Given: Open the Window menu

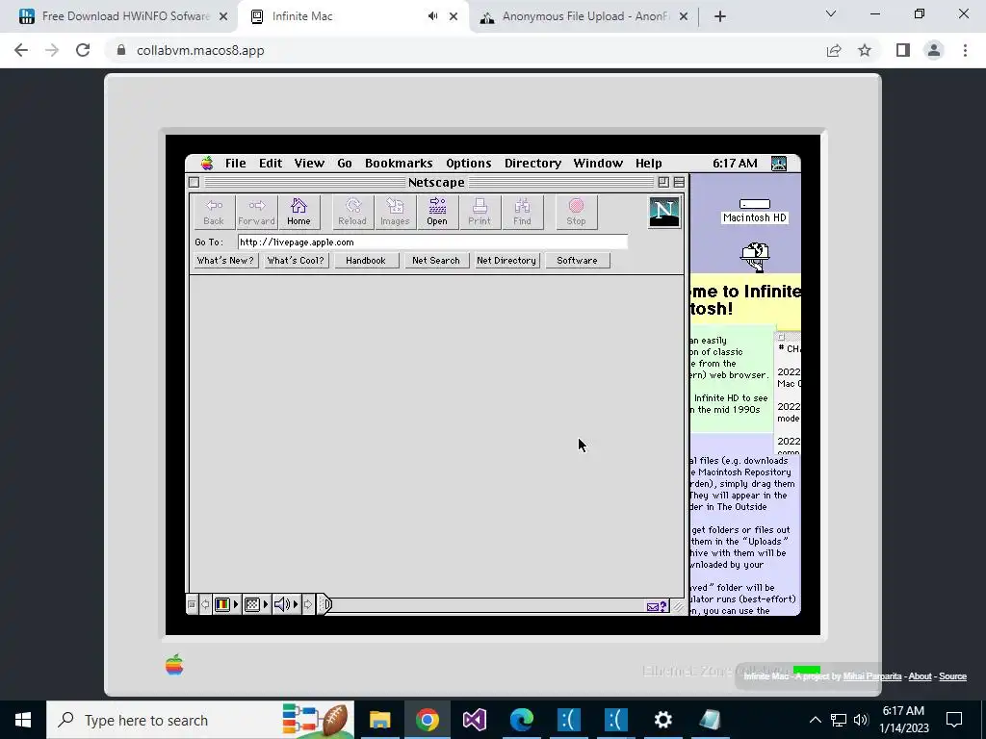Looking at the screenshot, I should click(x=598, y=164).
